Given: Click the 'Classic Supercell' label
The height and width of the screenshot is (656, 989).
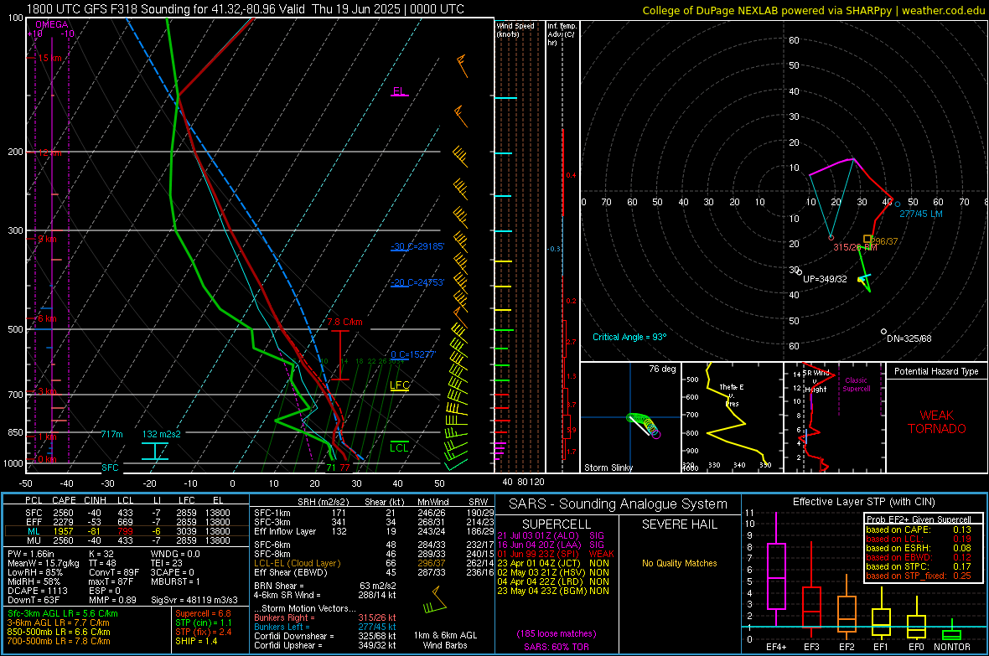Looking at the screenshot, I should [x=856, y=385].
